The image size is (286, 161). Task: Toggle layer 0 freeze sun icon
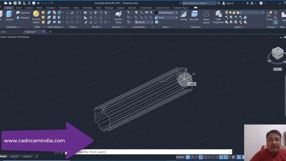[x=231, y=13]
